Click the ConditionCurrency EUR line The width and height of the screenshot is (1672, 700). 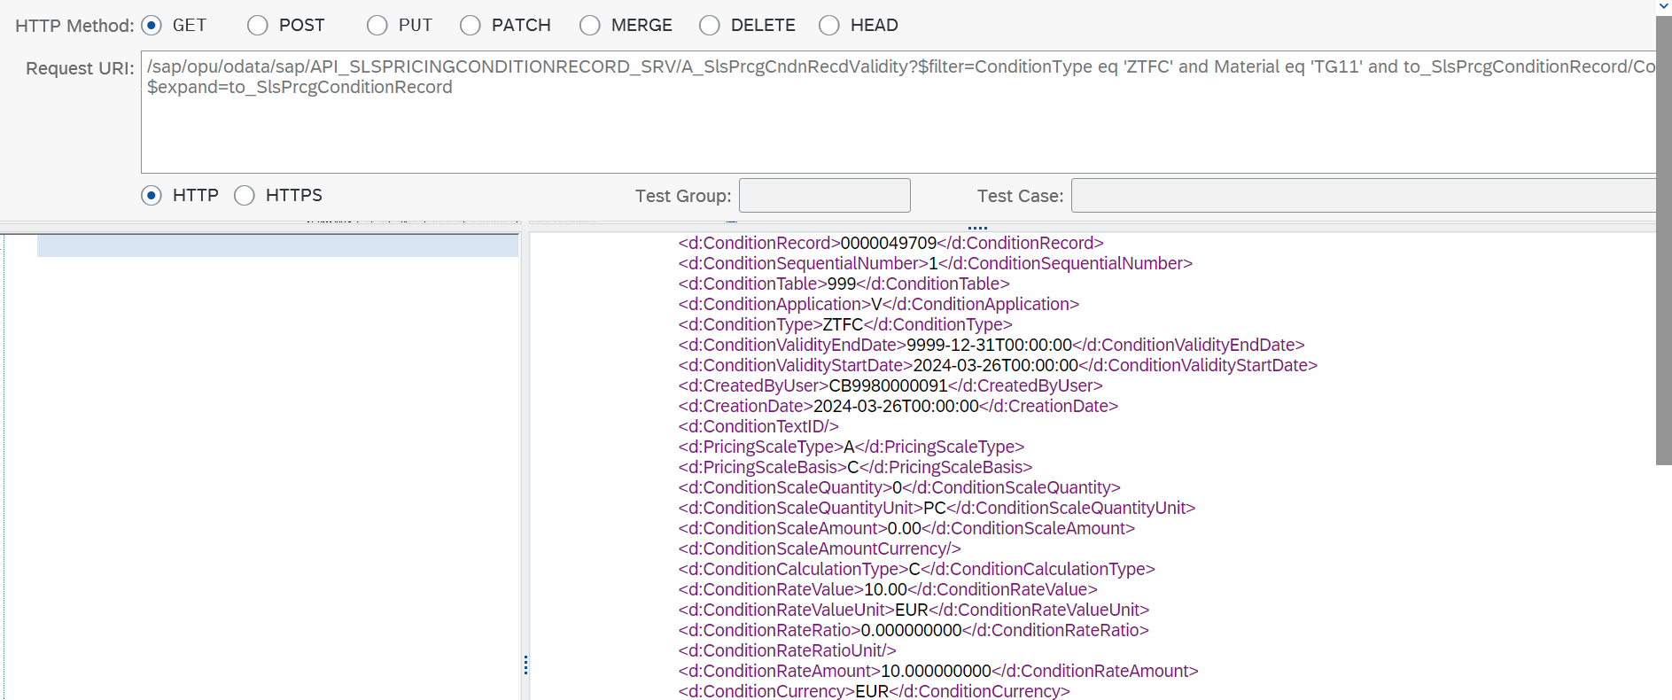pos(875,691)
